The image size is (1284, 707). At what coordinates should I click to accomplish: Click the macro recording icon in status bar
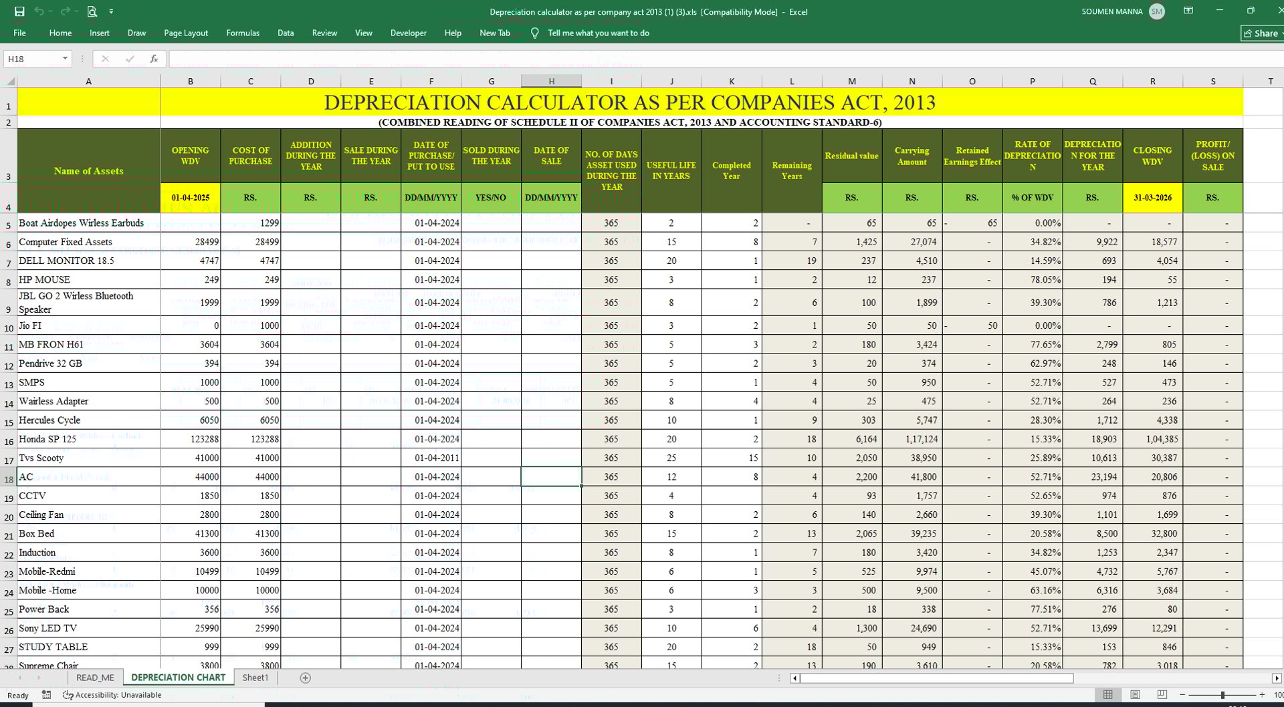(x=46, y=695)
